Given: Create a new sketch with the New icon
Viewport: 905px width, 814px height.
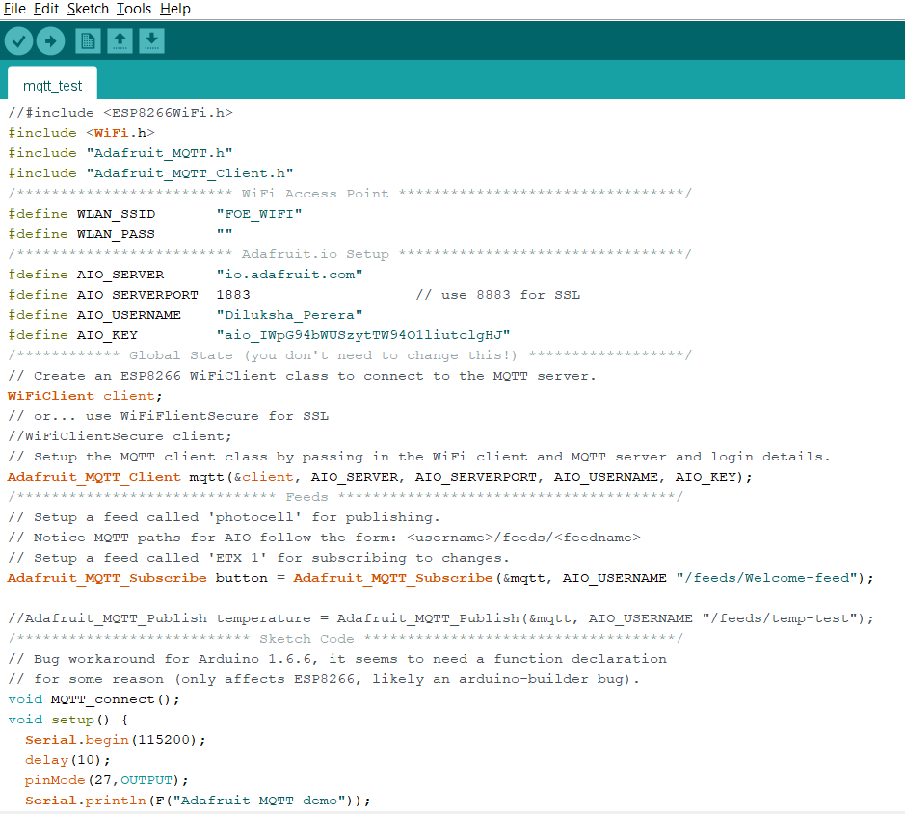Looking at the screenshot, I should coord(88,41).
